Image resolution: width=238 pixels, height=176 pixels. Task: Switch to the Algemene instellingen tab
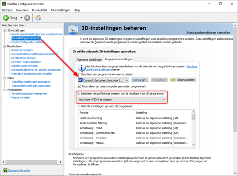tap(89, 59)
